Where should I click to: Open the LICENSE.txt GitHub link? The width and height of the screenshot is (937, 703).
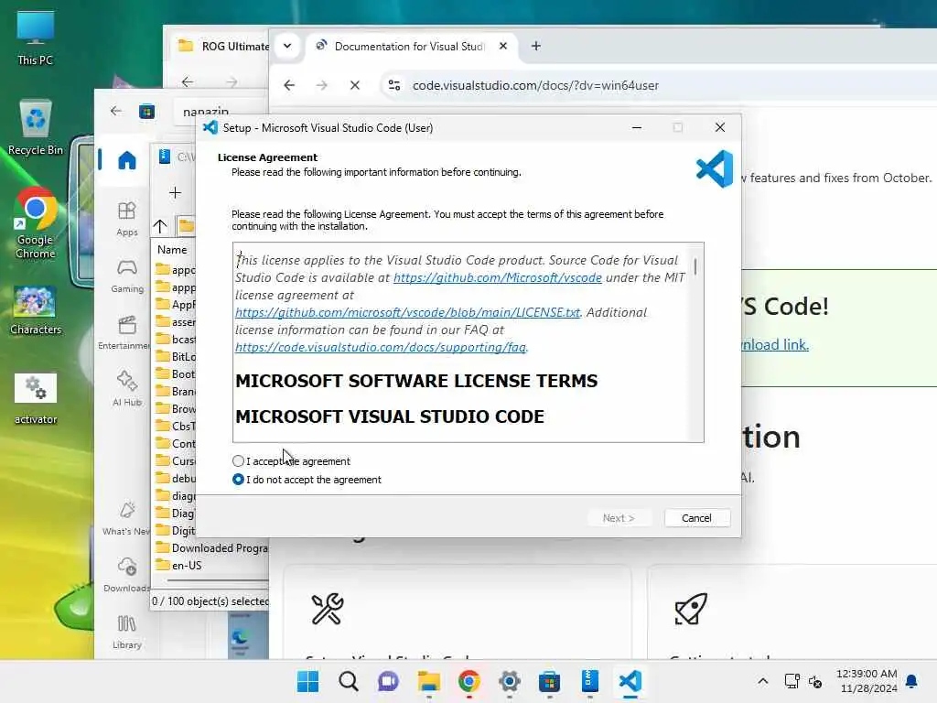(x=407, y=312)
